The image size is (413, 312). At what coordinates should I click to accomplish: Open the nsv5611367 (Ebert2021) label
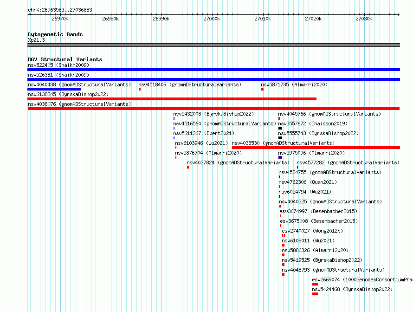tap(204, 133)
